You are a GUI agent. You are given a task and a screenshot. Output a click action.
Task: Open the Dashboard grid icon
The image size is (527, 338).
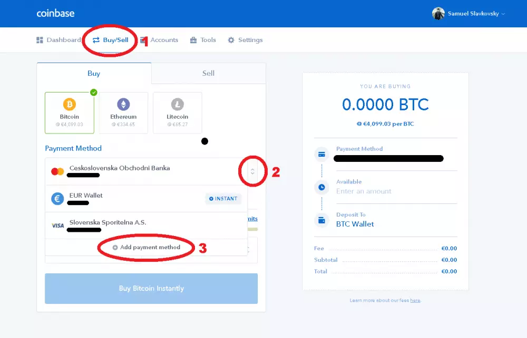(40, 39)
